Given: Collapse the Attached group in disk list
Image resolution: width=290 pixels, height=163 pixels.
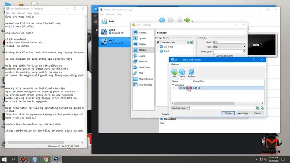Looking at the screenshot, I should click(x=173, y=85).
